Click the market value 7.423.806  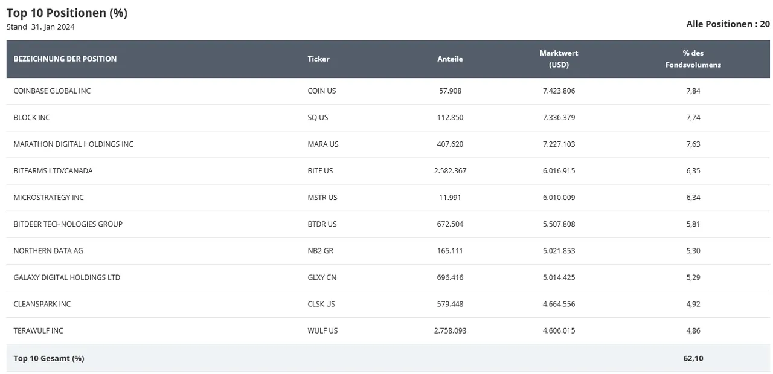coord(559,91)
